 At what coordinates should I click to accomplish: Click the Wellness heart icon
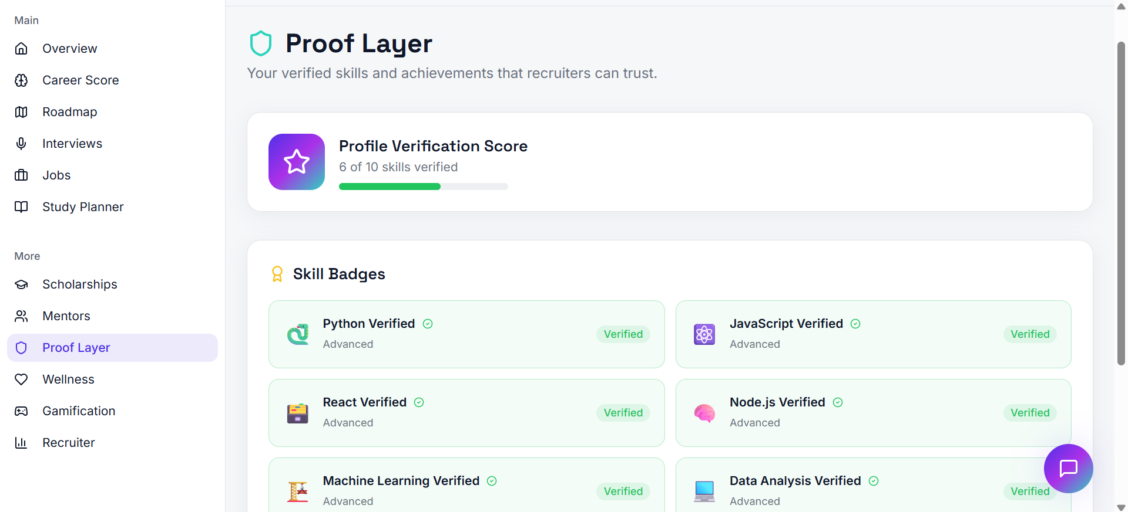[21, 379]
